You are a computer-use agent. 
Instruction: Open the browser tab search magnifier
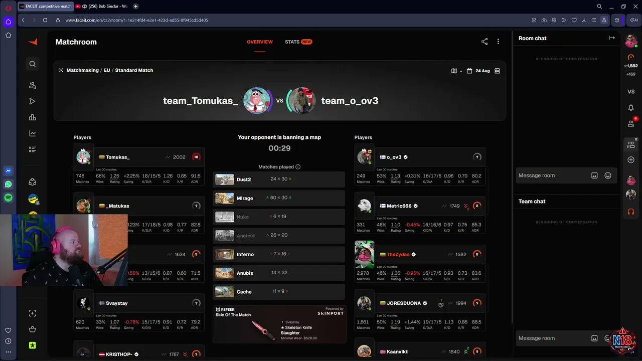(x=599, y=7)
